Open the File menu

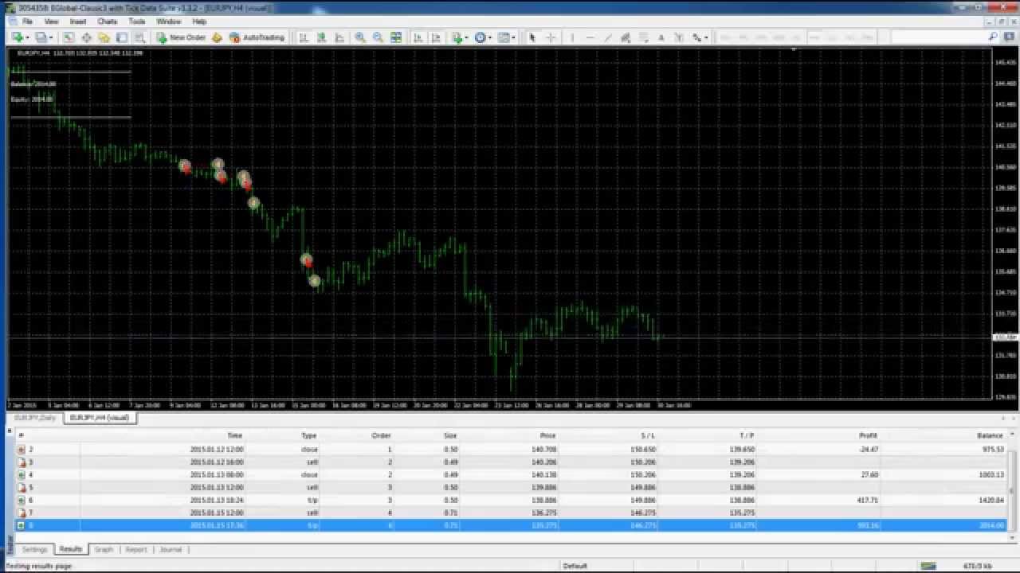pyautogui.click(x=27, y=21)
